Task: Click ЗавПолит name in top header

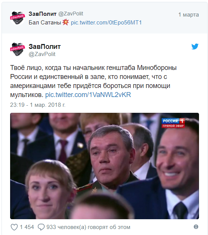Action: click(42, 14)
